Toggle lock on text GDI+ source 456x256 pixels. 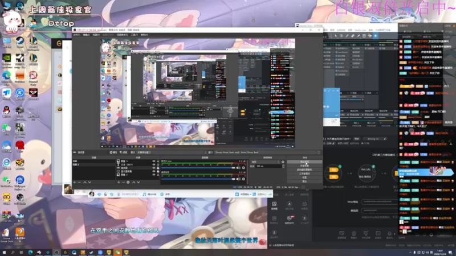click(x=158, y=164)
